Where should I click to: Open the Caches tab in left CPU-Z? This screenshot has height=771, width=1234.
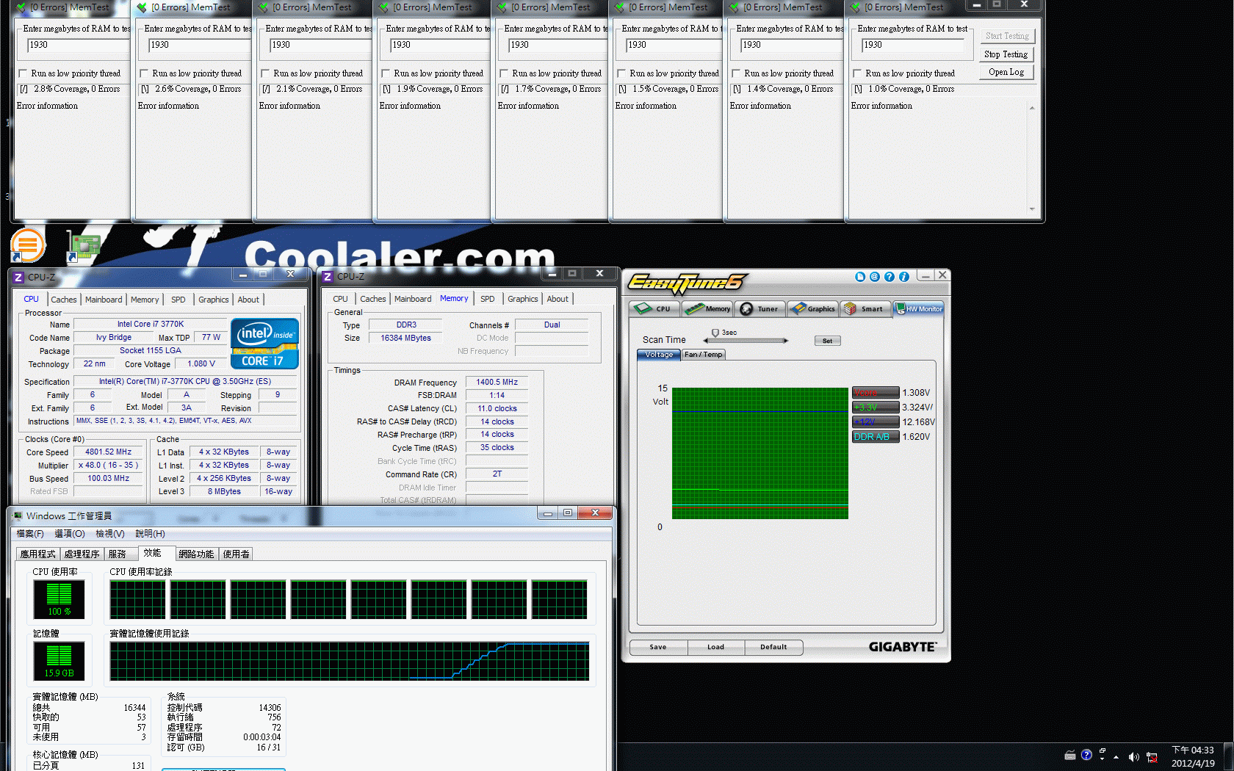tap(64, 300)
